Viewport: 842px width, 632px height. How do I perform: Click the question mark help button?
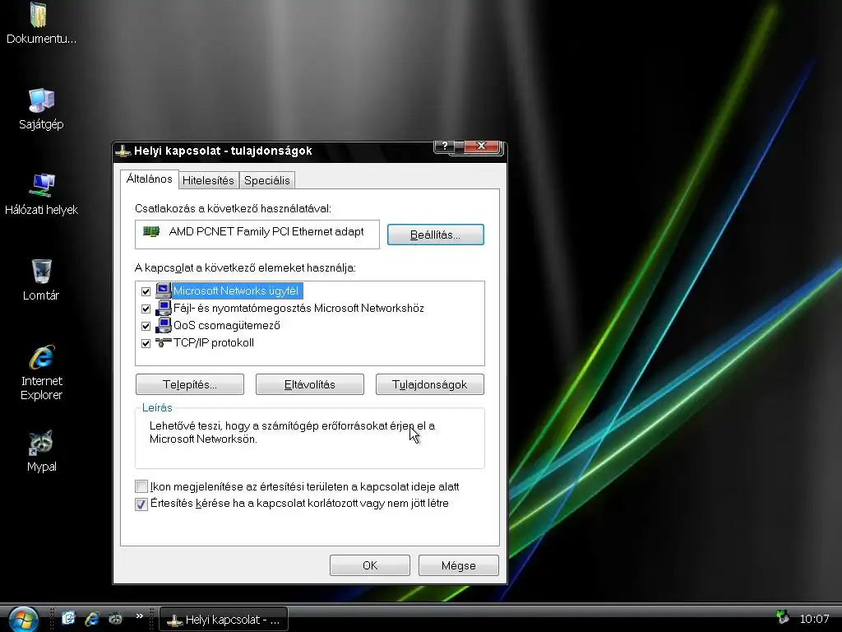coord(445,146)
